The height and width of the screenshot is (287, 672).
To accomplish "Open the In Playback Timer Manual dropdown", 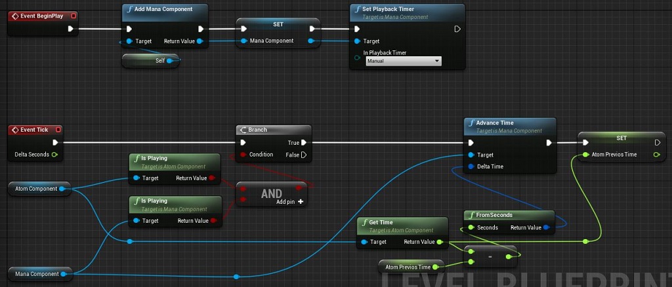I will (x=404, y=61).
